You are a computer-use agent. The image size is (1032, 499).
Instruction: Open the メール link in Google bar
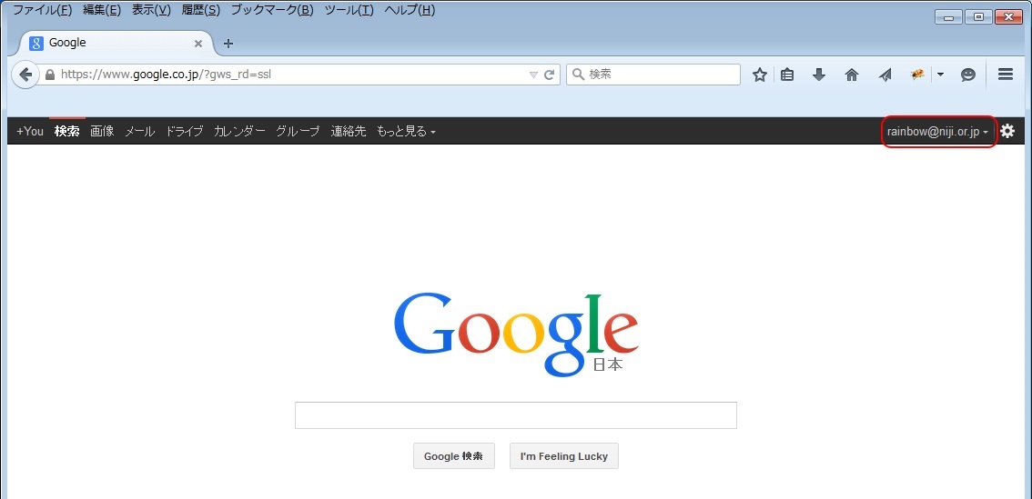click(139, 132)
